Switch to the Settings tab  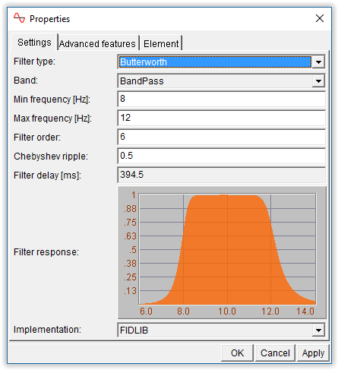click(34, 43)
